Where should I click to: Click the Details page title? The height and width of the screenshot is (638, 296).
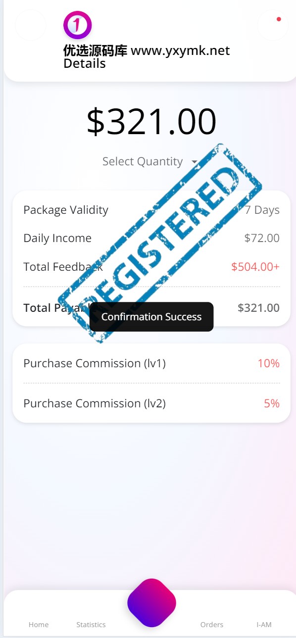85,63
